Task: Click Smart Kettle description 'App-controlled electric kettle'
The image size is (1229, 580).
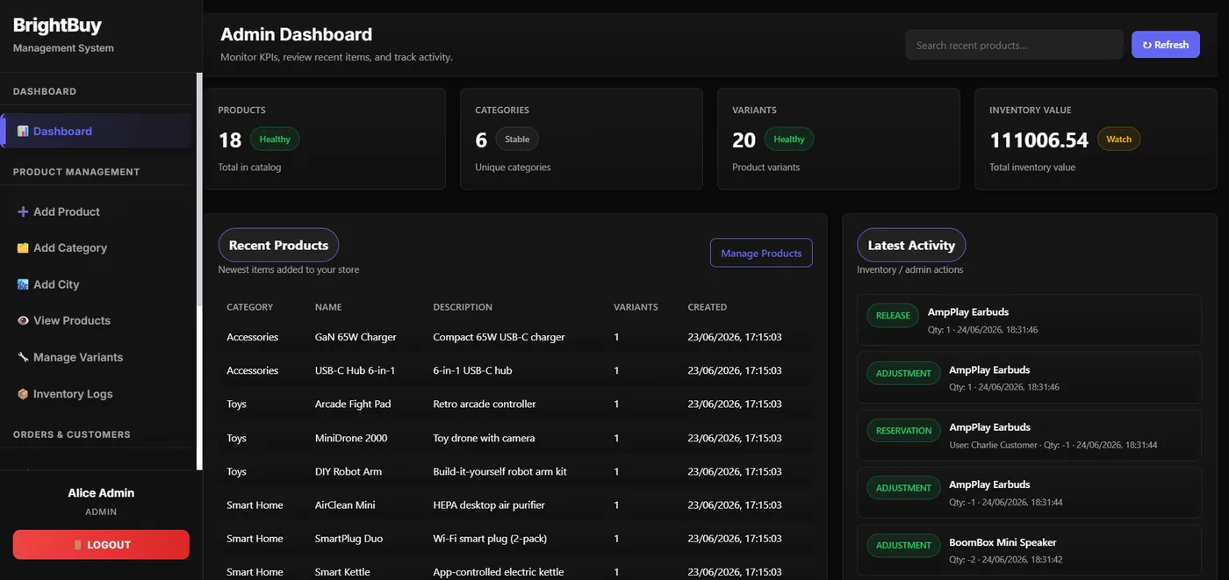Action: click(x=498, y=572)
